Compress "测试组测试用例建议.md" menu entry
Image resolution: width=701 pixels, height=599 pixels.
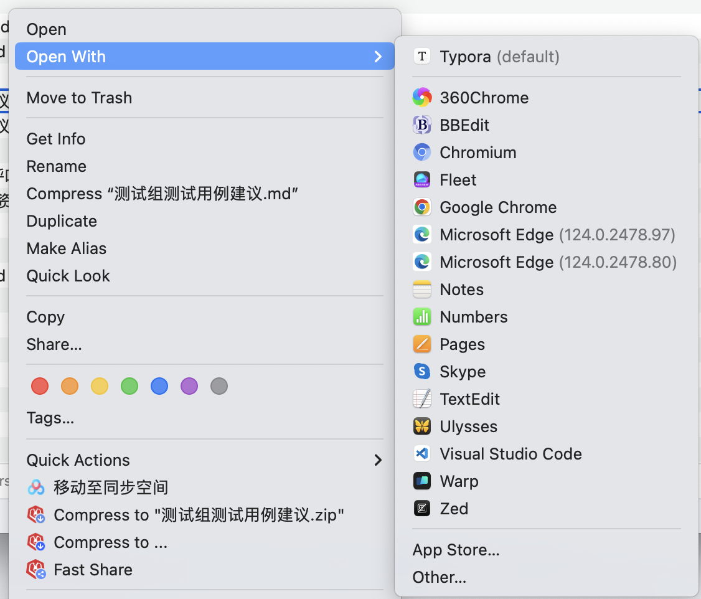pos(205,194)
